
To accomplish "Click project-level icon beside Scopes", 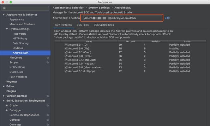I will pyautogui.click(x=48, y=62).
